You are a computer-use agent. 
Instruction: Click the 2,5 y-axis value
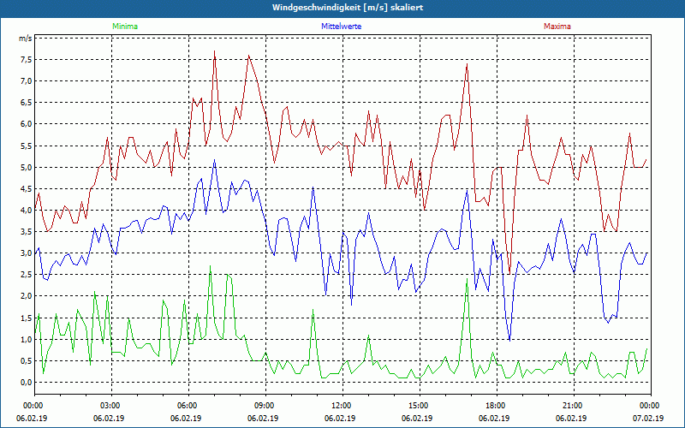[27, 275]
